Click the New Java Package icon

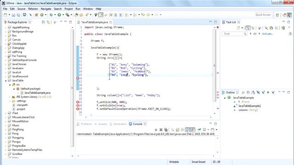[37, 15]
